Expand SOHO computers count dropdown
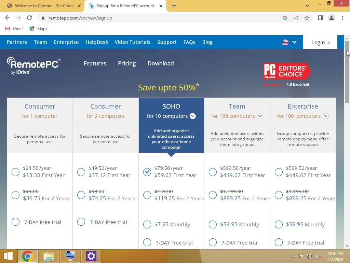This screenshot has height=263, width=350. (x=193, y=116)
